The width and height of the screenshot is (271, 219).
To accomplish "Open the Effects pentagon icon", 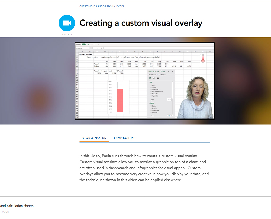I will 154,78.
